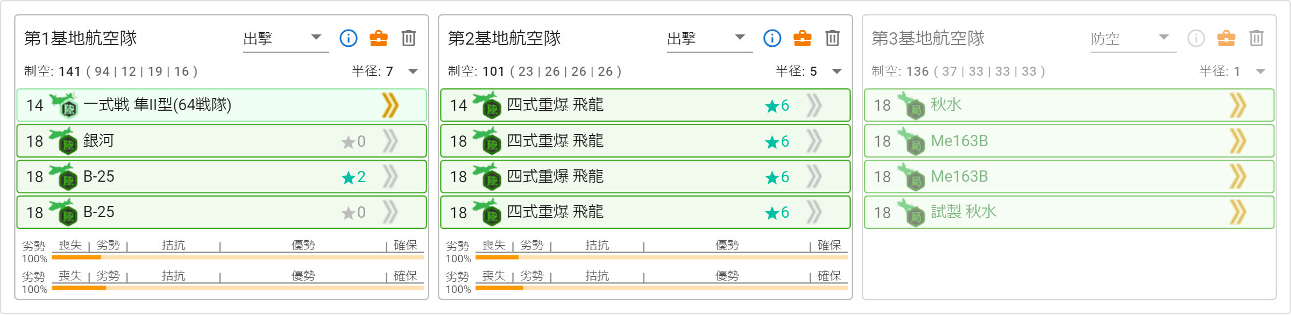Expand the 半径: 7 radius arrow
This screenshot has width=1291, height=315.
[413, 71]
